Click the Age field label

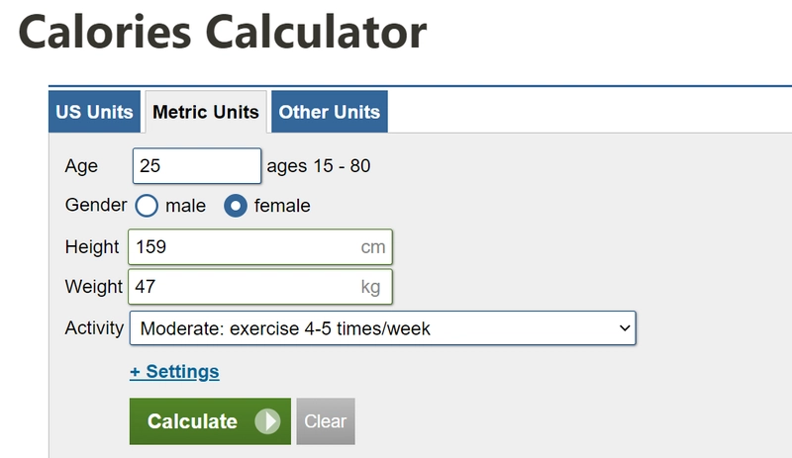click(x=82, y=166)
